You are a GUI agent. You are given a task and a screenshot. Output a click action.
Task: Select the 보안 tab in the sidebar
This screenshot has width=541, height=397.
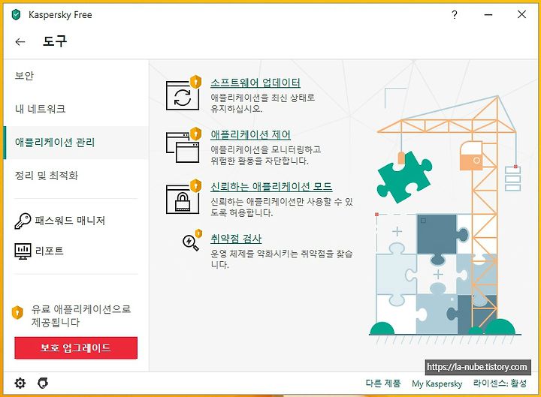76,76
